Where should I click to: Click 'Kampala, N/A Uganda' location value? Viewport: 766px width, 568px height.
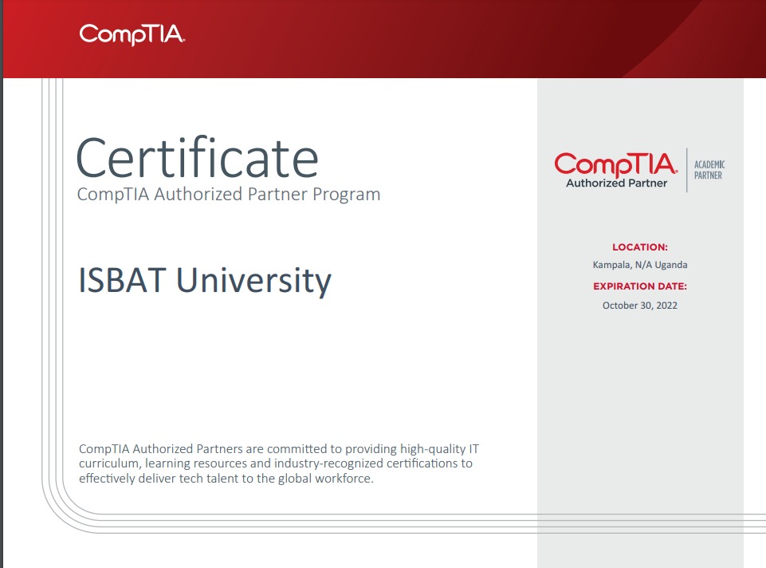(640, 265)
